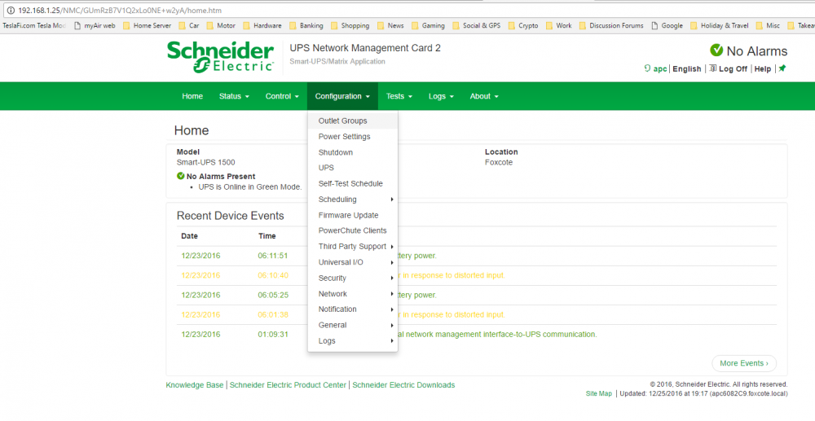Screen dimensions: 815x421
Task: Choose Shutdown in the Configuration menu
Action: [353, 152]
